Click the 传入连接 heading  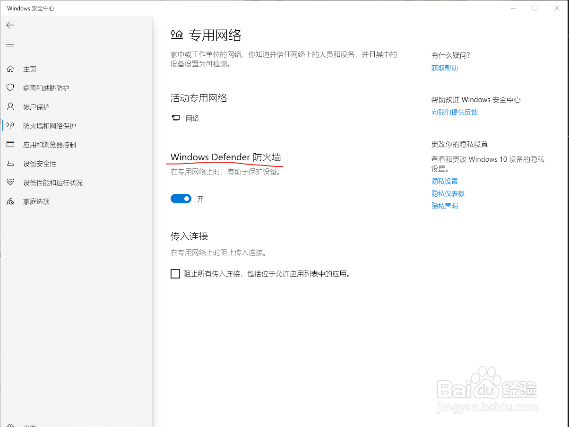click(190, 236)
